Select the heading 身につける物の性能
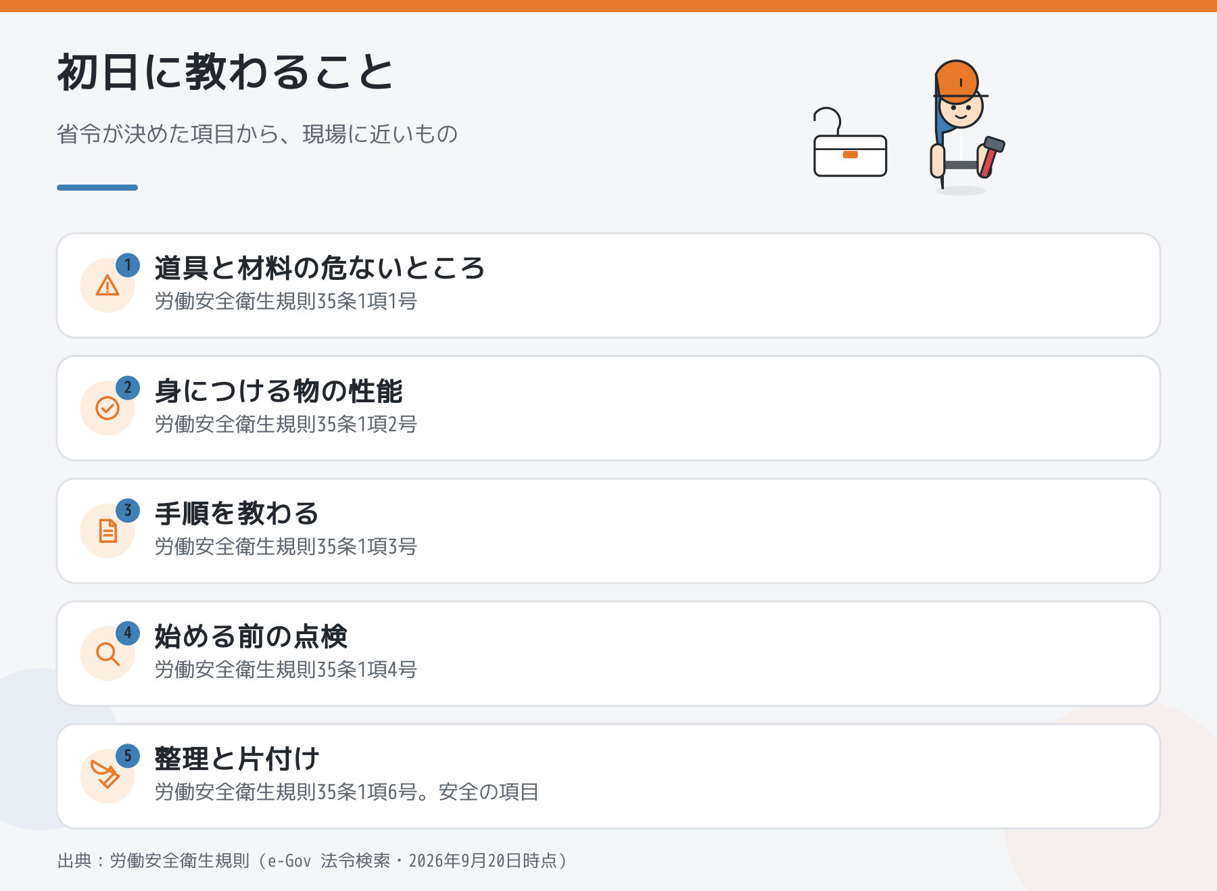This screenshot has width=1217, height=891. coord(279,391)
